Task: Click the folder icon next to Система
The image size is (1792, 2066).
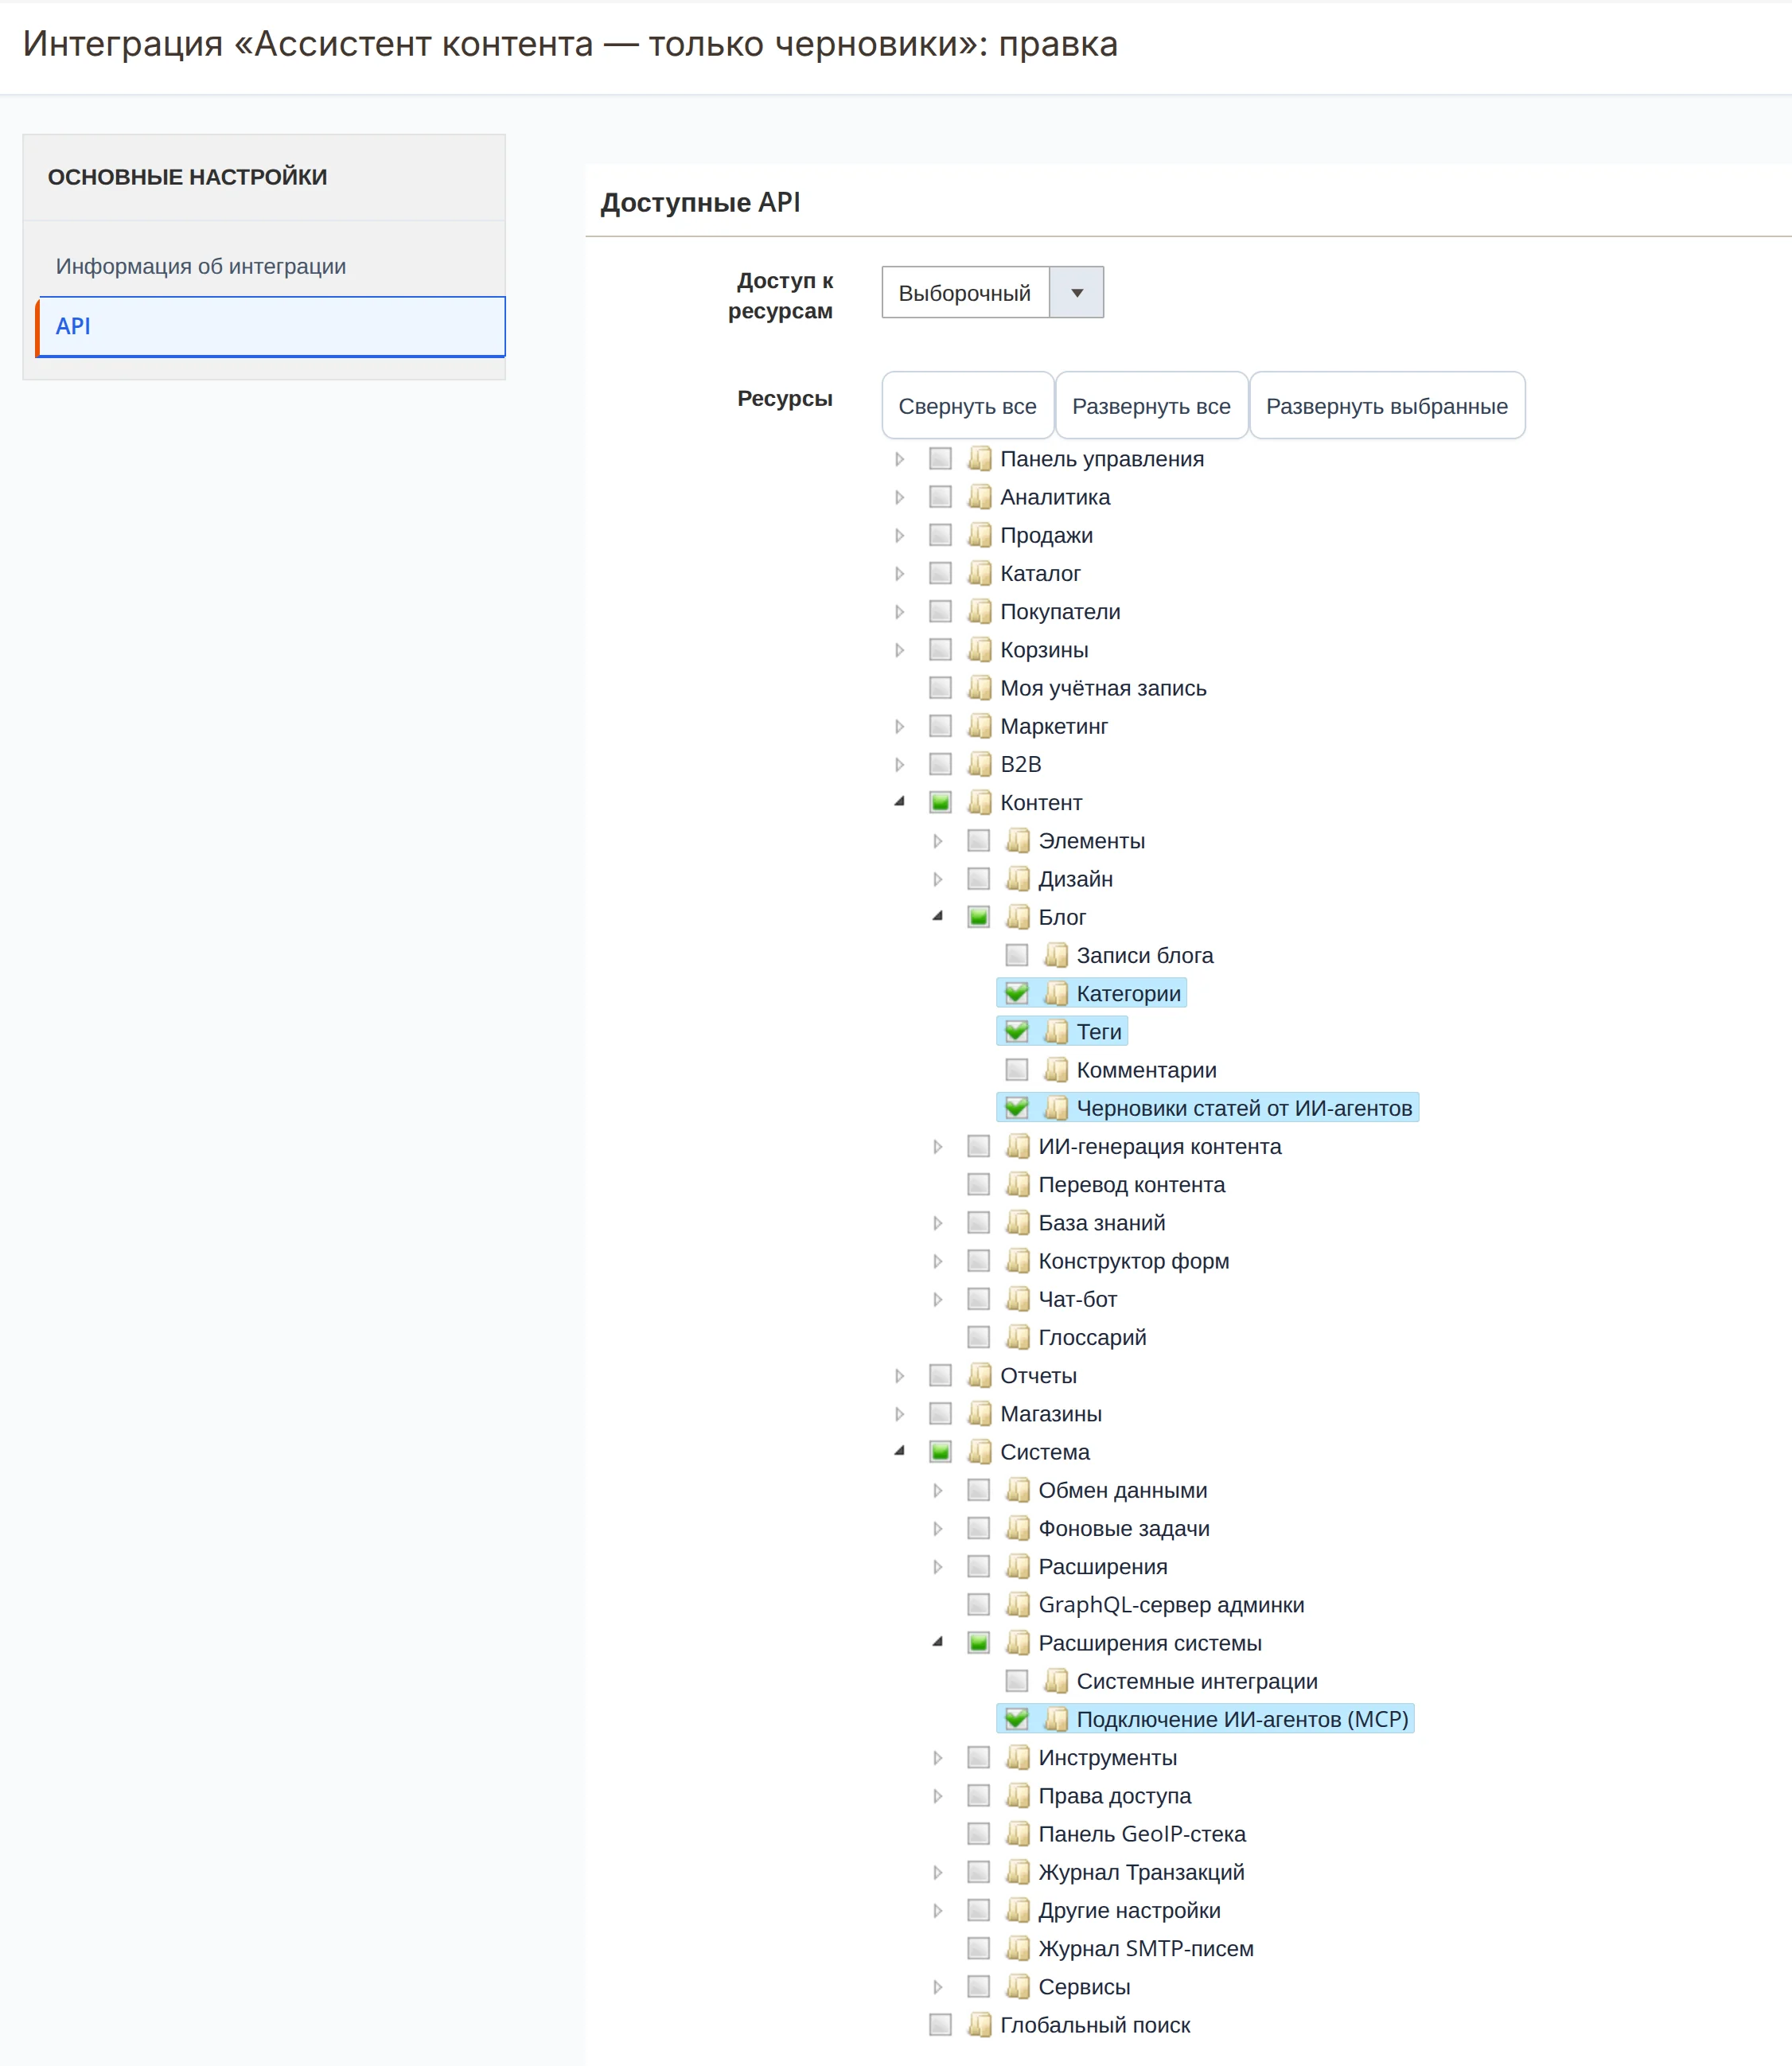Action: pos(979,1452)
